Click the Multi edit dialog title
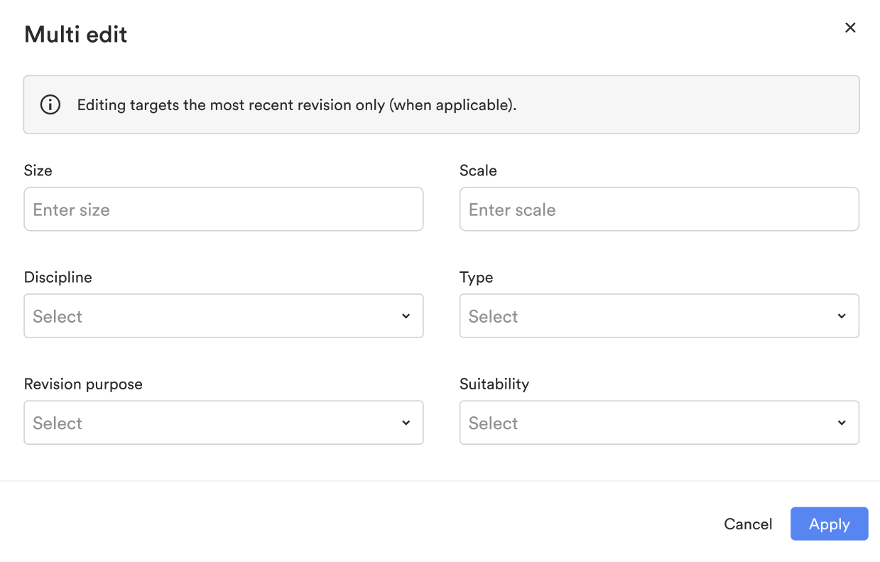The image size is (880, 562). tap(75, 33)
